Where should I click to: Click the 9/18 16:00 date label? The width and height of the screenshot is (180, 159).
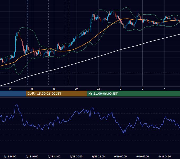[x=32, y=156]
